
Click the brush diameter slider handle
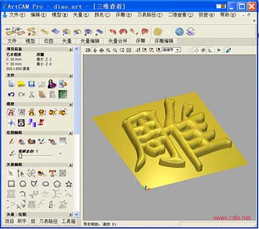20,156
